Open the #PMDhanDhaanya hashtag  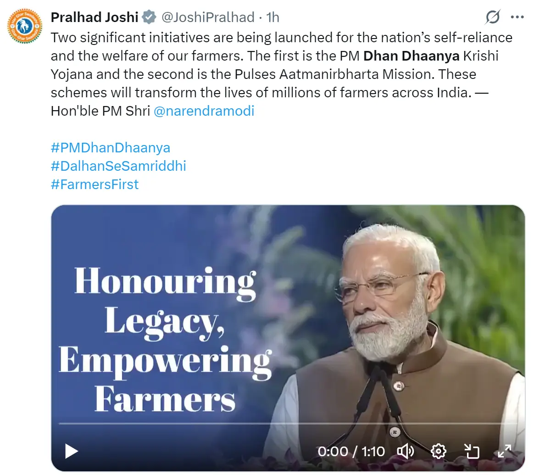pos(111,148)
